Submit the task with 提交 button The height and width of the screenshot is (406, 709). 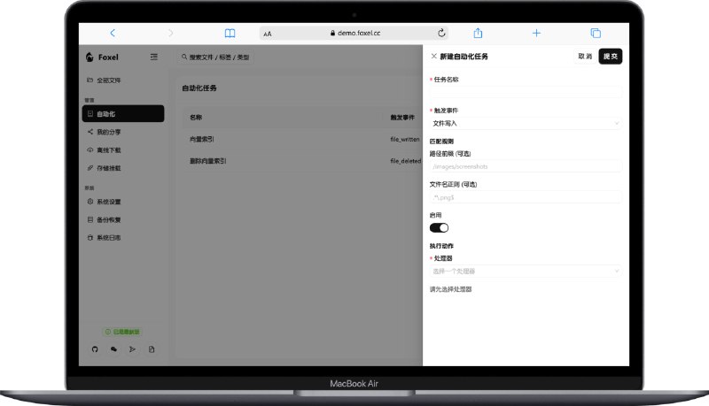(610, 57)
